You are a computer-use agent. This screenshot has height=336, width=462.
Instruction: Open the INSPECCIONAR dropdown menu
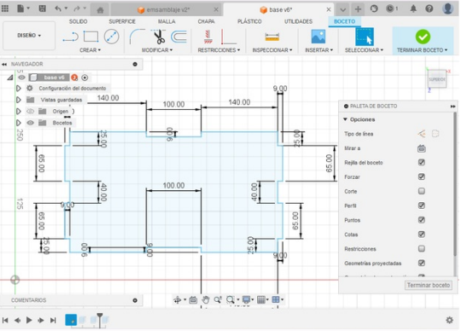point(272,50)
